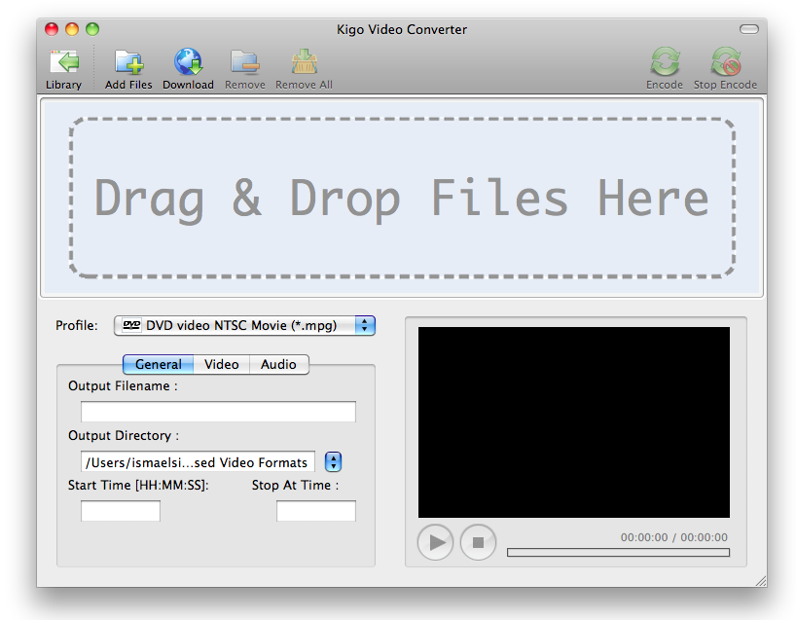Play the preview video
This screenshot has height=620, width=796.
click(x=435, y=542)
